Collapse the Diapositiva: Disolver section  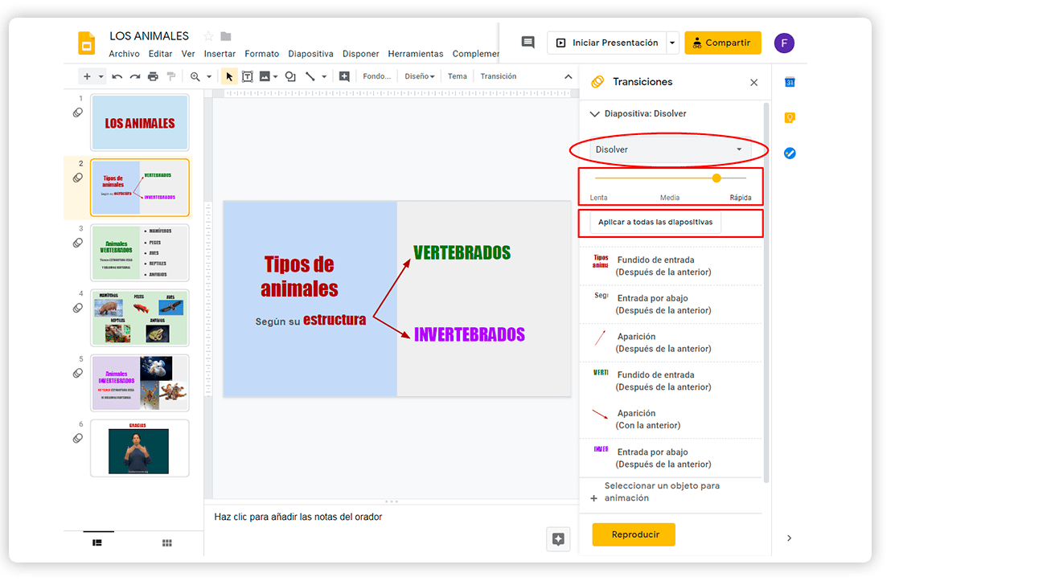click(595, 114)
